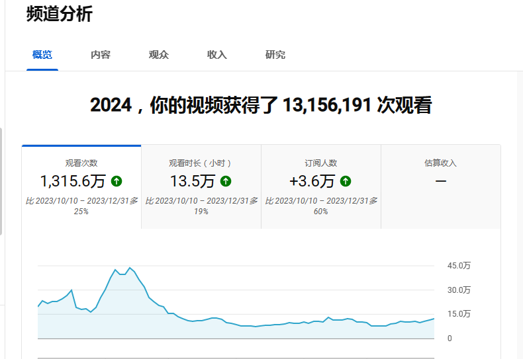523x359 pixels.
Task: Click the green up arrow beside +3.6万
Action: pyautogui.click(x=346, y=181)
